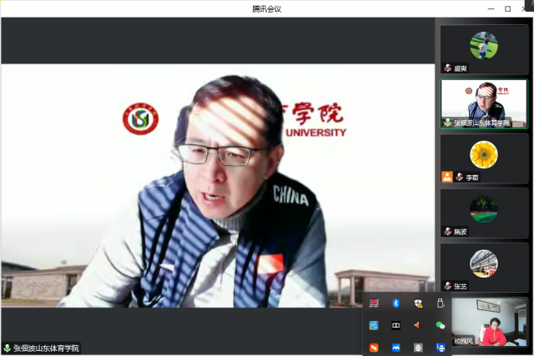
Task: Click the orange app icon in tray
Action: [374, 347]
